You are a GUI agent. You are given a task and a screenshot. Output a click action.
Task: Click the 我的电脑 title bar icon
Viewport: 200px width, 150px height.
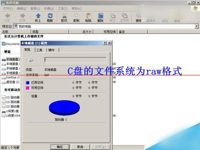pyautogui.click(x=3, y=2)
